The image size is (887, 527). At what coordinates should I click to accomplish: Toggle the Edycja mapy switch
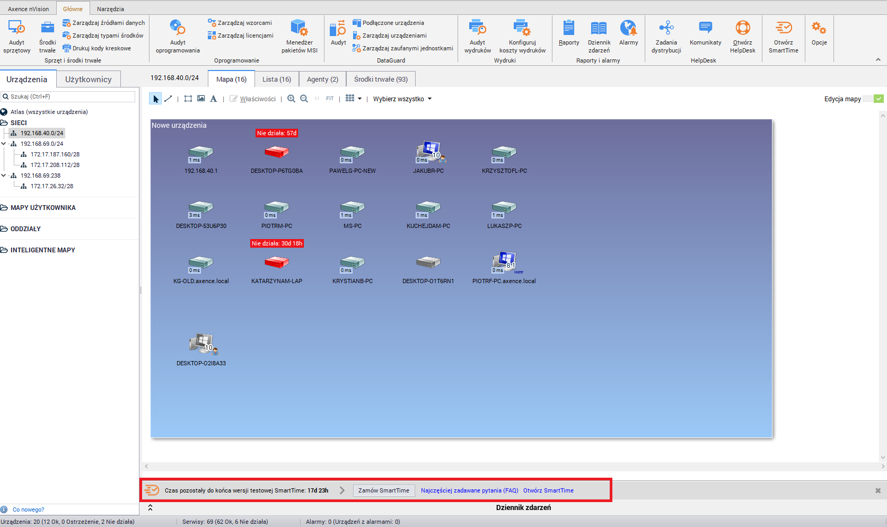[x=873, y=99]
